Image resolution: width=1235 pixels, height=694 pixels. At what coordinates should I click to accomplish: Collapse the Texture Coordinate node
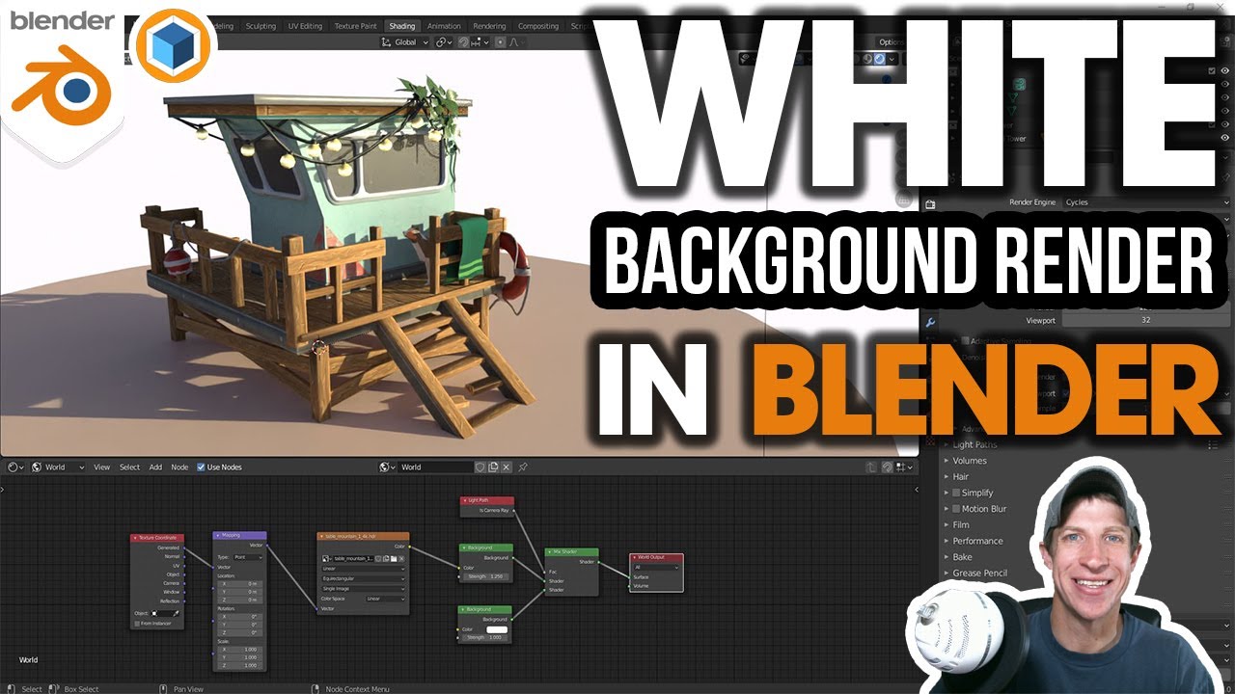pyautogui.click(x=136, y=538)
